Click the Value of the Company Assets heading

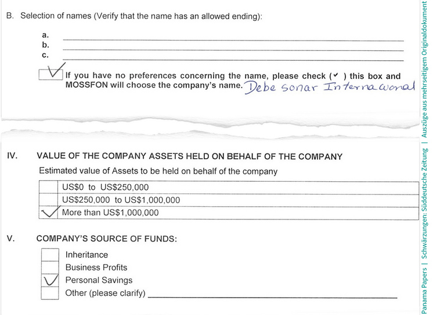point(189,156)
